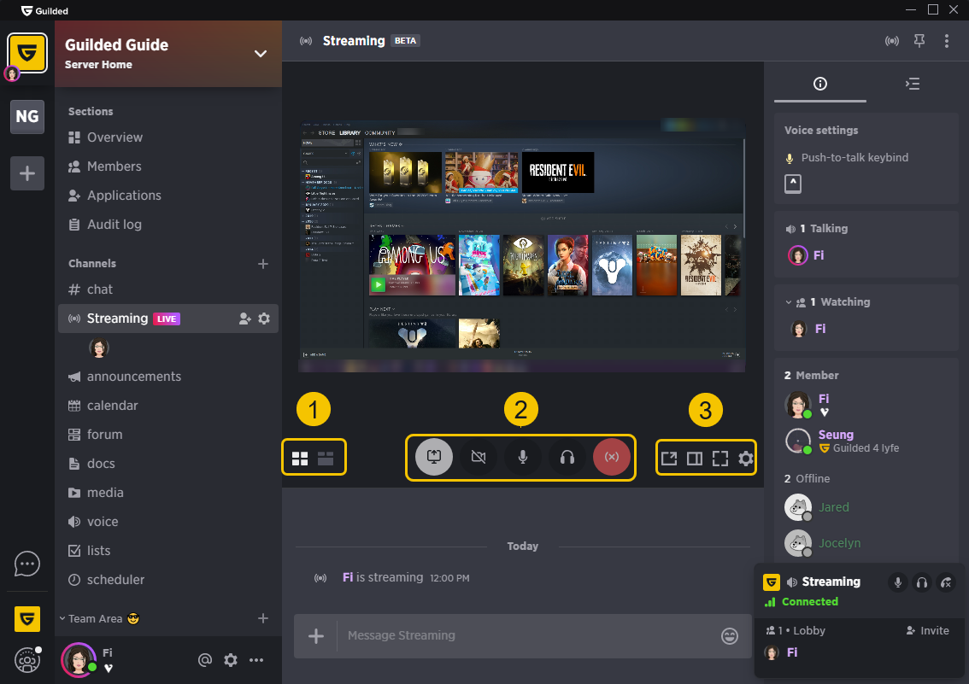Add a new server with plus button
969x684 pixels.
click(x=27, y=173)
